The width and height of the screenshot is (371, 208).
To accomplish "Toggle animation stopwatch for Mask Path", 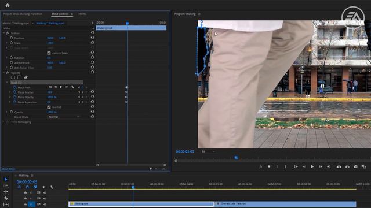I will (14, 87).
